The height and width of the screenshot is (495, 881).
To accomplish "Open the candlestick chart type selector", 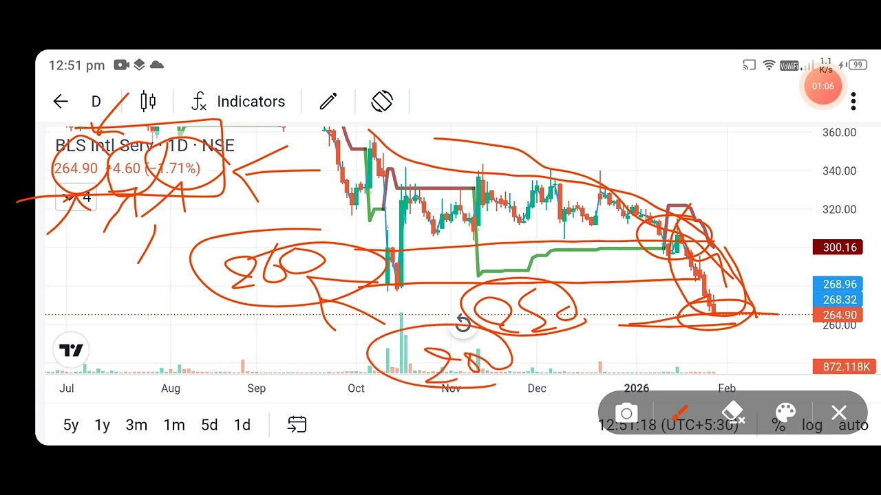I will [148, 102].
